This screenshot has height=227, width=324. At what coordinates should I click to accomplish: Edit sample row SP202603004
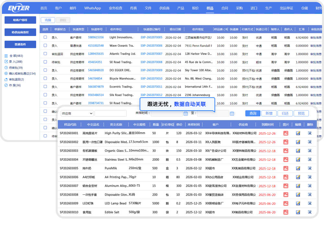click(298, 160)
